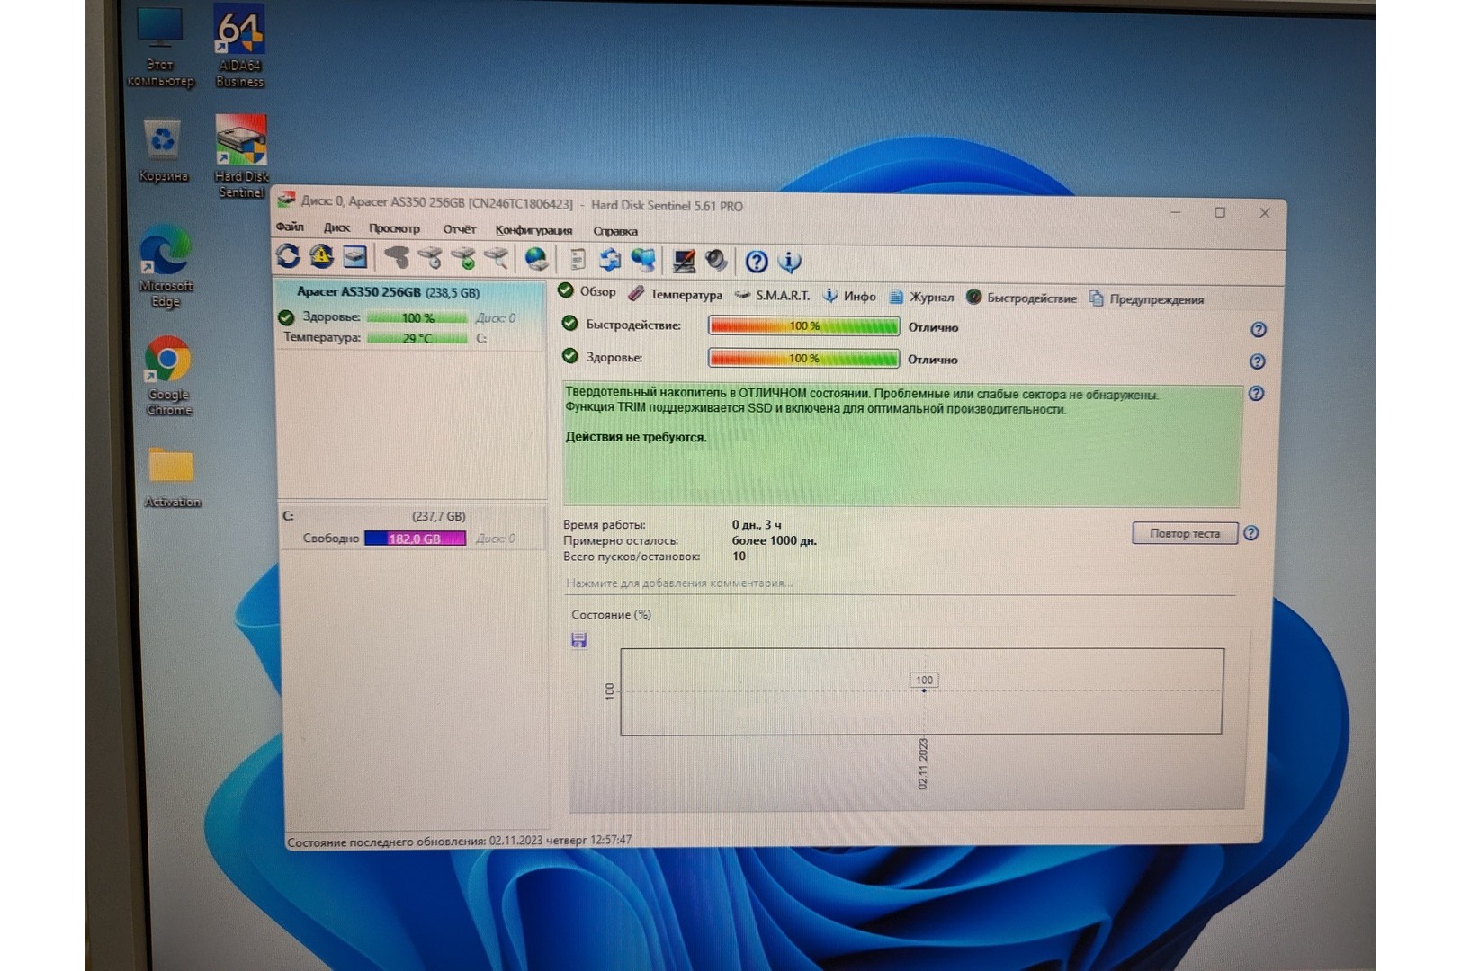Click the help icon beside Здоровье rating
Image resolution: width=1461 pixels, height=971 pixels.
click(x=1258, y=361)
